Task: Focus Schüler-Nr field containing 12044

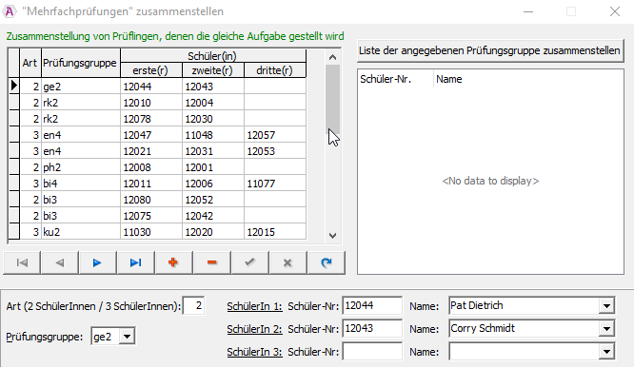Action: (372, 306)
